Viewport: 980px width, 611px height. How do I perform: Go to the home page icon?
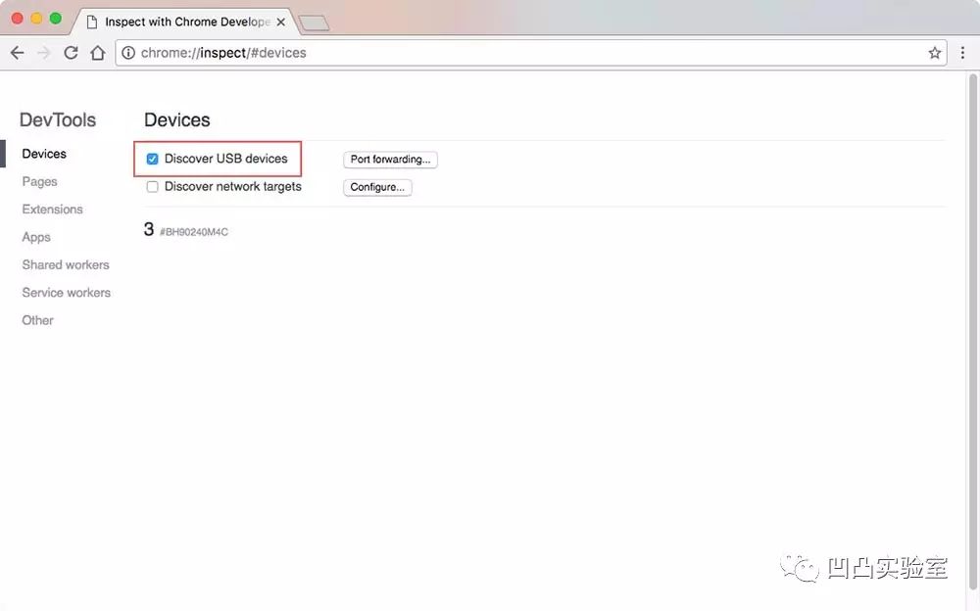click(x=97, y=53)
